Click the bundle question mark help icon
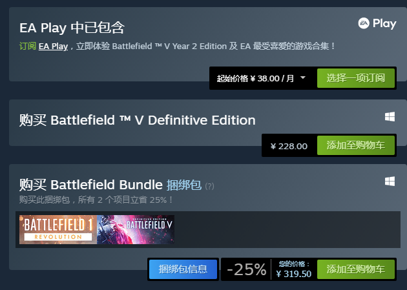 [x=209, y=186]
